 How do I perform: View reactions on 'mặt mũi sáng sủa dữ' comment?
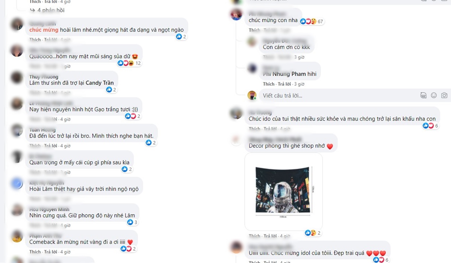tap(129, 63)
